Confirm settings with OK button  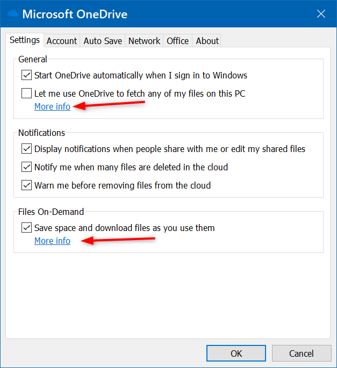click(x=236, y=353)
